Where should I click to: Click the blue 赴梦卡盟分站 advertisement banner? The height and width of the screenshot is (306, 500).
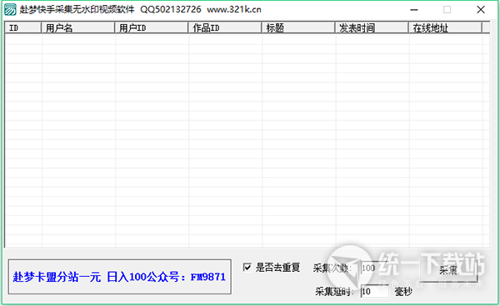click(x=119, y=277)
